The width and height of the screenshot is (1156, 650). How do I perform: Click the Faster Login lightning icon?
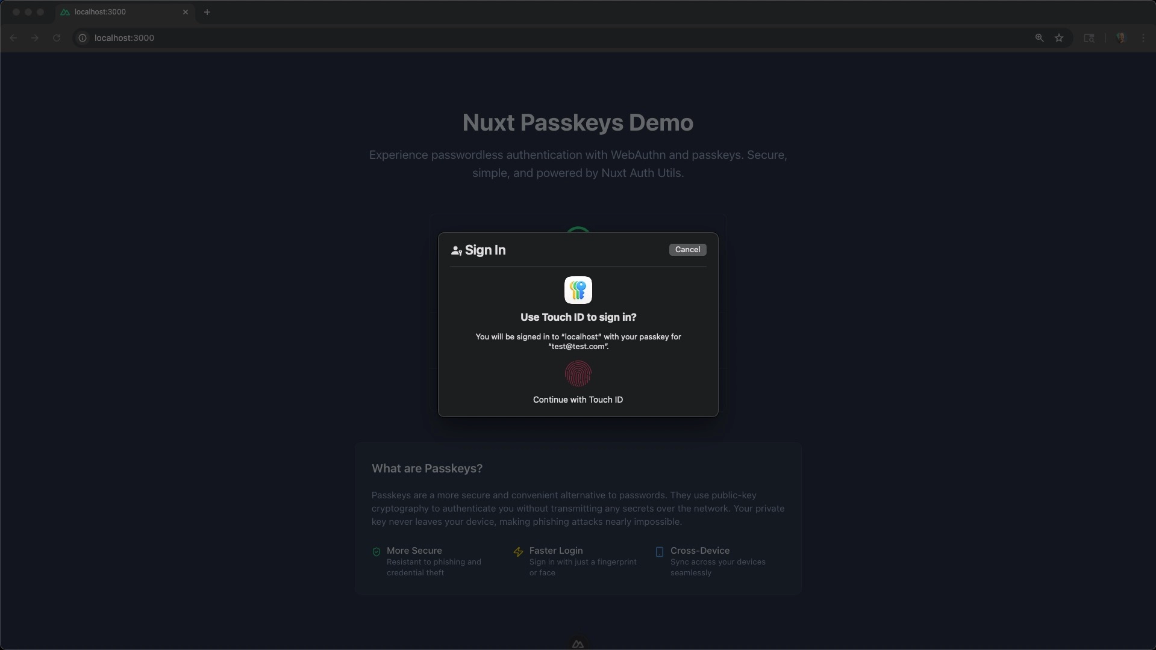pos(518,552)
